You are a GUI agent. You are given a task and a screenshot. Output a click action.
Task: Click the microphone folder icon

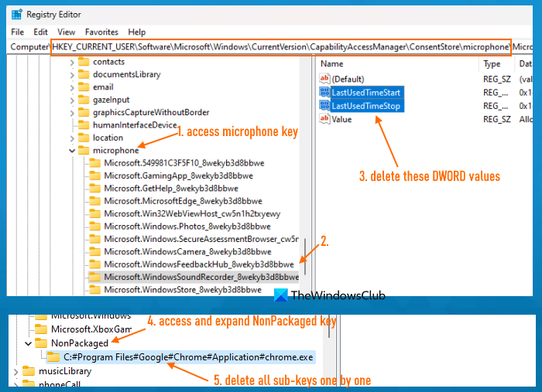pos(84,150)
